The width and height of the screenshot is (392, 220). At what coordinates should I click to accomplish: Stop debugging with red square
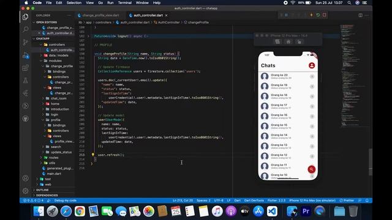click(325, 15)
